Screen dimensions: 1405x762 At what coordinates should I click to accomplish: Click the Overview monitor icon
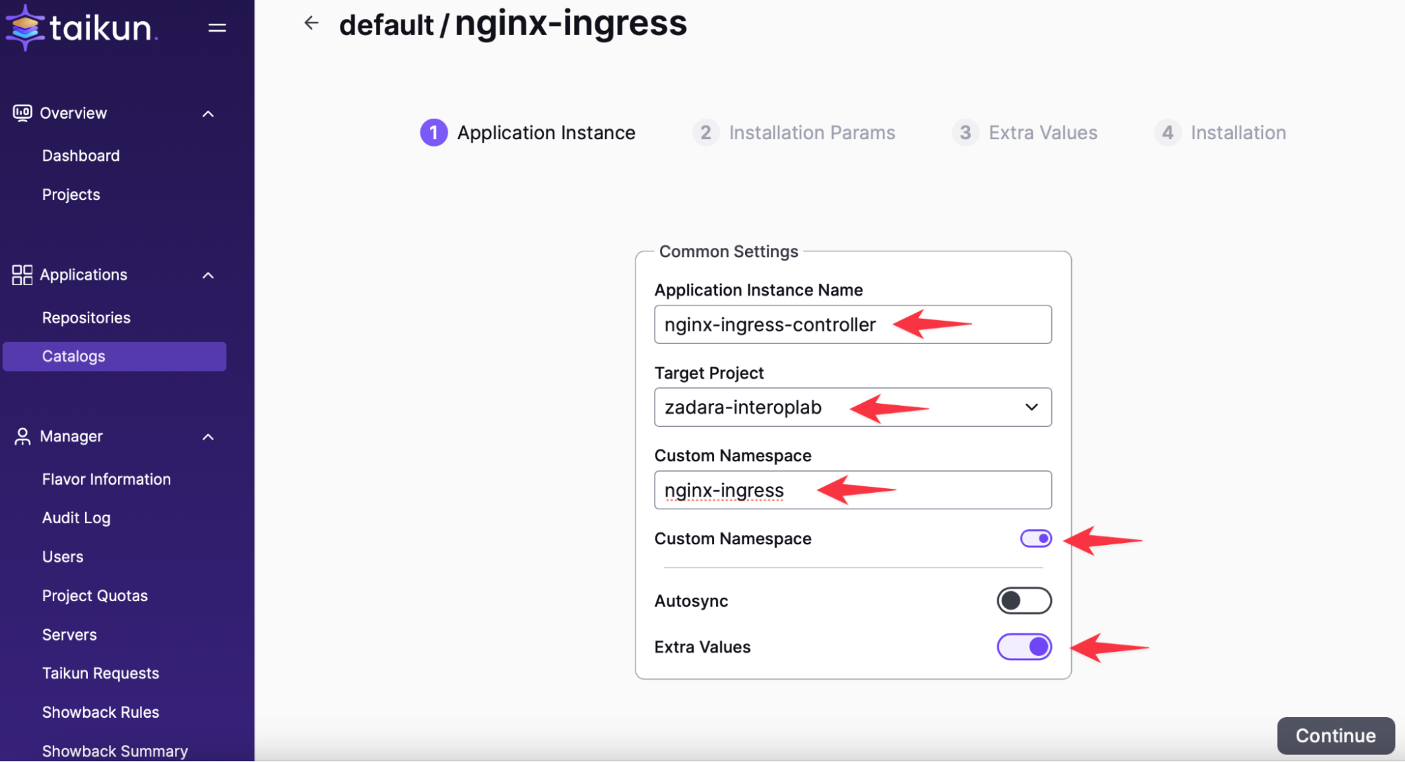click(22, 113)
